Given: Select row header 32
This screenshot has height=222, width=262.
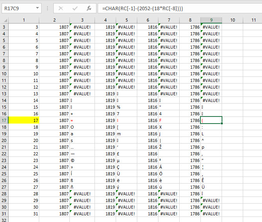Looking at the screenshot, I should click(4, 220).
